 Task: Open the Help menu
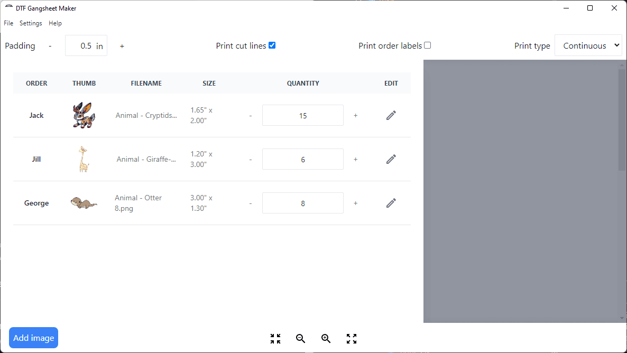coord(55,23)
